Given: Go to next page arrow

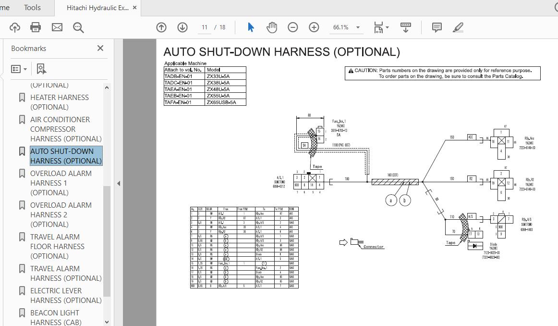Looking at the screenshot, I should point(182,27).
